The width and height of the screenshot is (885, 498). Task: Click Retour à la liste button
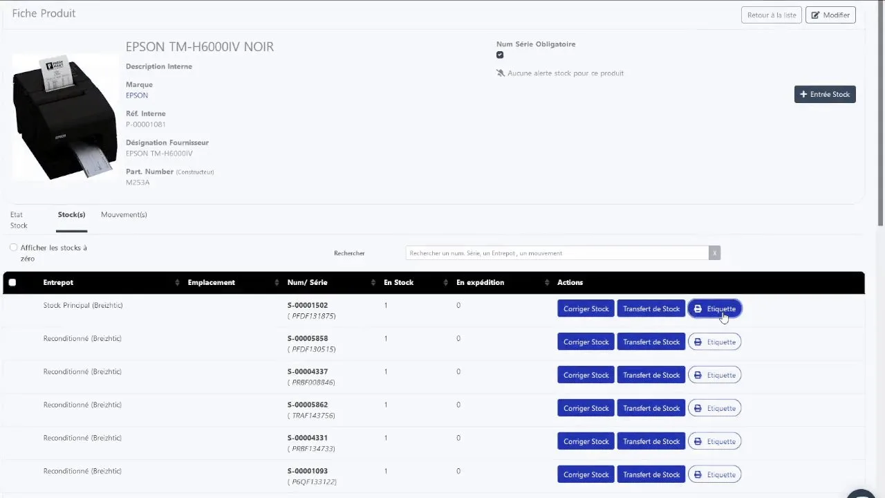772,15
